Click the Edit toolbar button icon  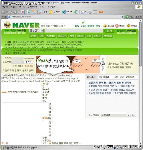[95, 12]
